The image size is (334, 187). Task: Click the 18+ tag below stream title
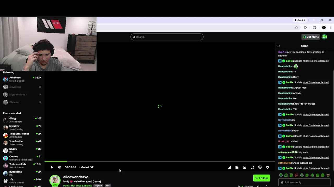point(108,186)
